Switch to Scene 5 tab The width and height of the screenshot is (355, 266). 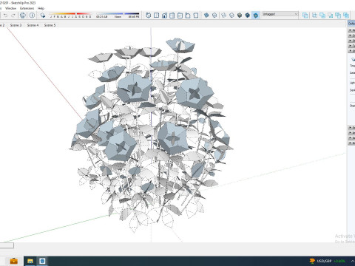pyautogui.click(x=50, y=25)
